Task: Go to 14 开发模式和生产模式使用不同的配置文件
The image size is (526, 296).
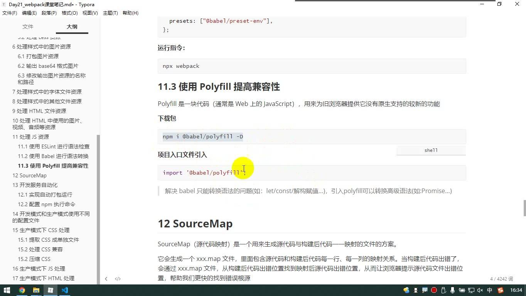Action: click(x=51, y=217)
